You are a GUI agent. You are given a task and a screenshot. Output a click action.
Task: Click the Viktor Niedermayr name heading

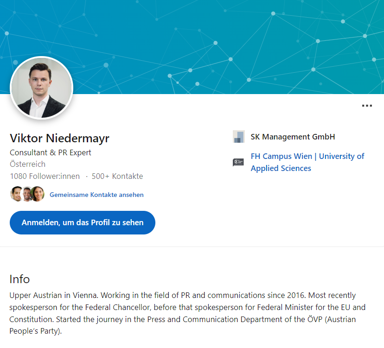tap(59, 138)
